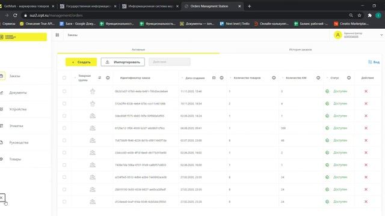385x216 pixels.
Task: Click the yellow user avatar icon
Action: [x=338, y=35]
